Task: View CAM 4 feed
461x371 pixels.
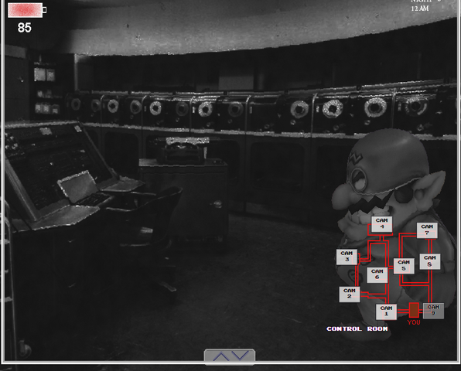Action: (x=381, y=224)
